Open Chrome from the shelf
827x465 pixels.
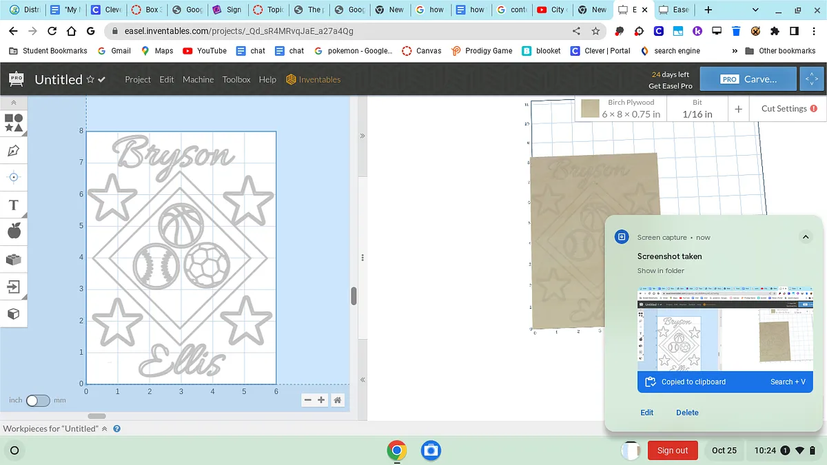[396, 451]
